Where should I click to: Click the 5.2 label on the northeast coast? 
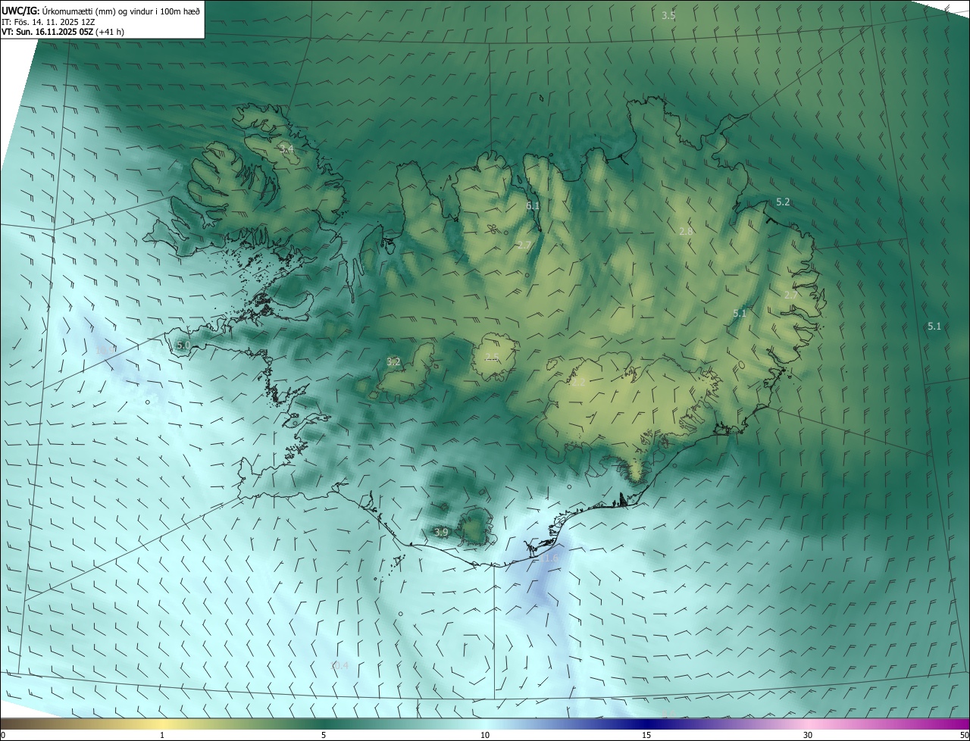pyautogui.click(x=783, y=202)
